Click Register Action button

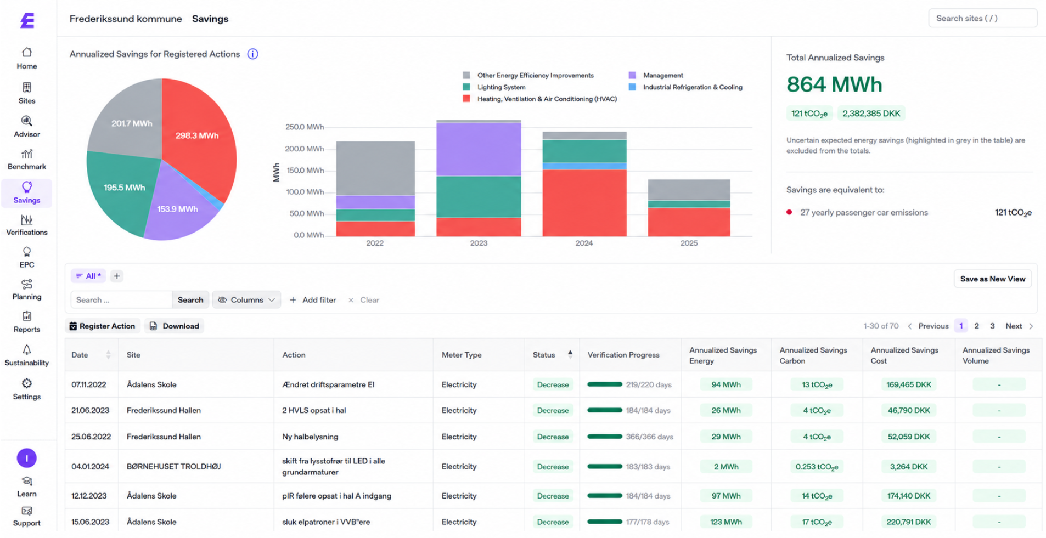[x=103, y=326]
